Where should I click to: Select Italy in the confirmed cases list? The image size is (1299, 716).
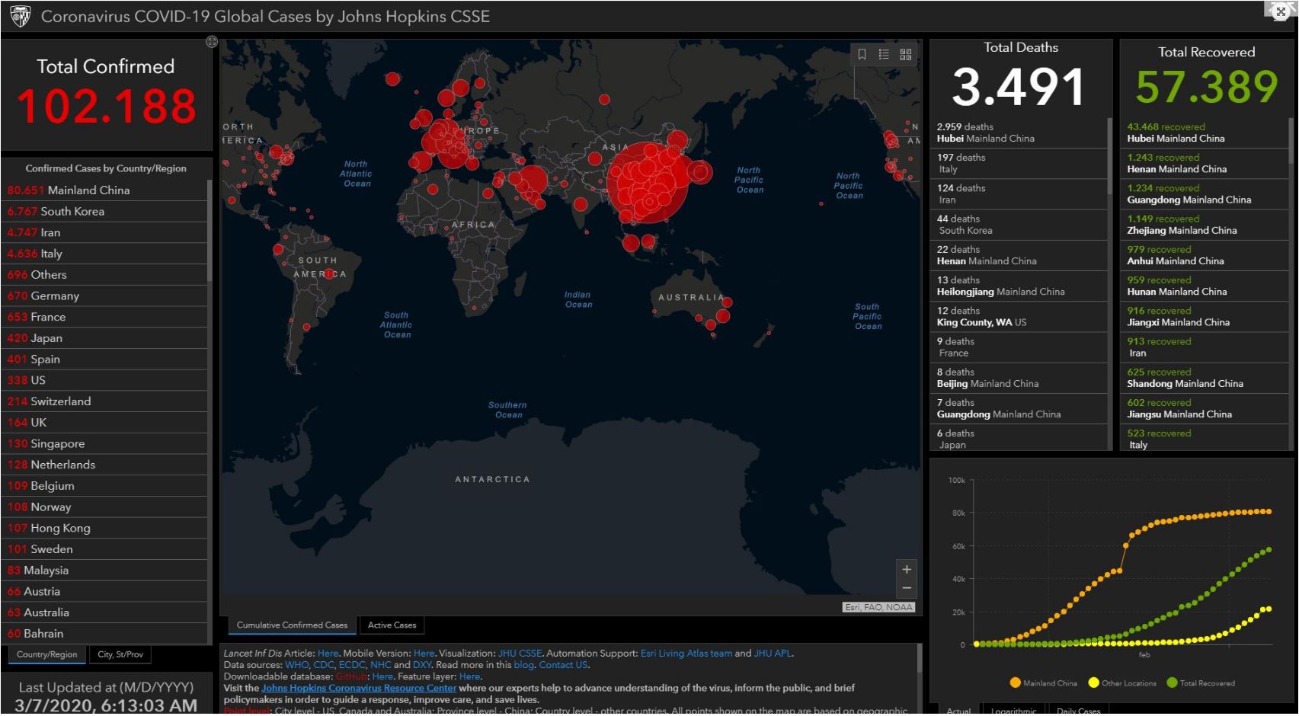105,254
